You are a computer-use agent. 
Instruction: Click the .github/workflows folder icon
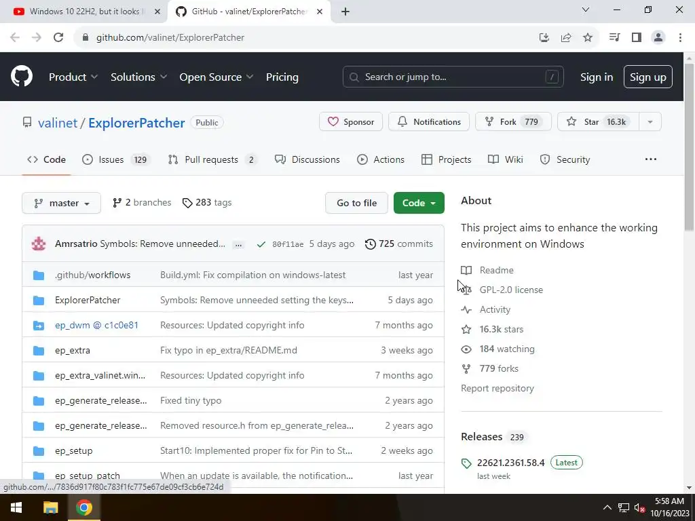point(39,275)
